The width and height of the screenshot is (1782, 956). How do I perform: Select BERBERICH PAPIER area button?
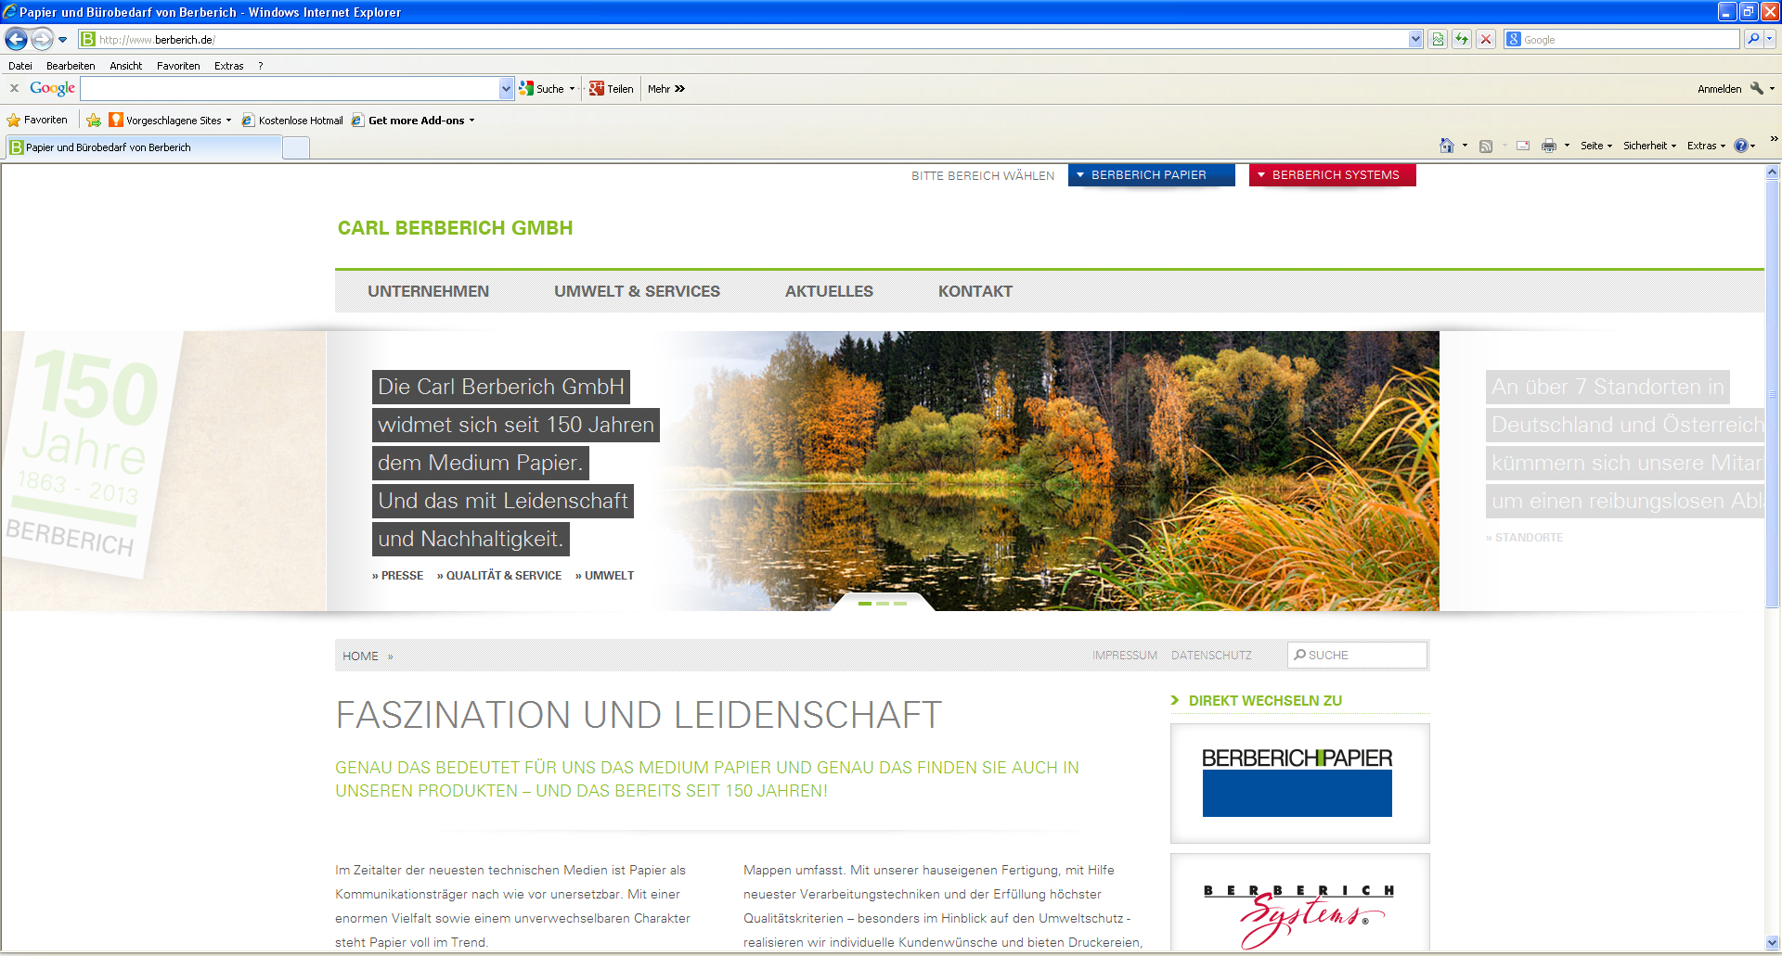(1151, 174)
